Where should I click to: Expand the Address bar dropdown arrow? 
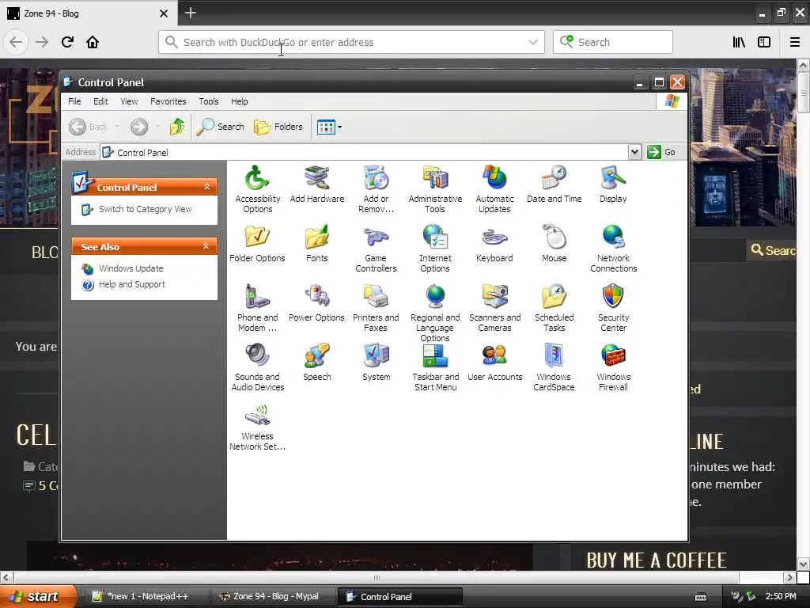coord(634,152)
